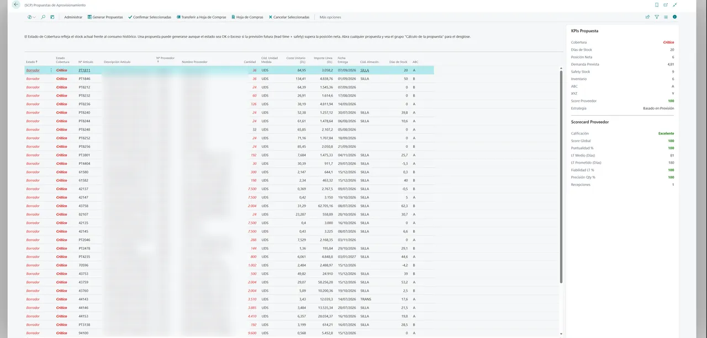The height and width of the screenshot is (338, 707).
Task: Go back using the top-left arrow
Action: coord(15,4)
